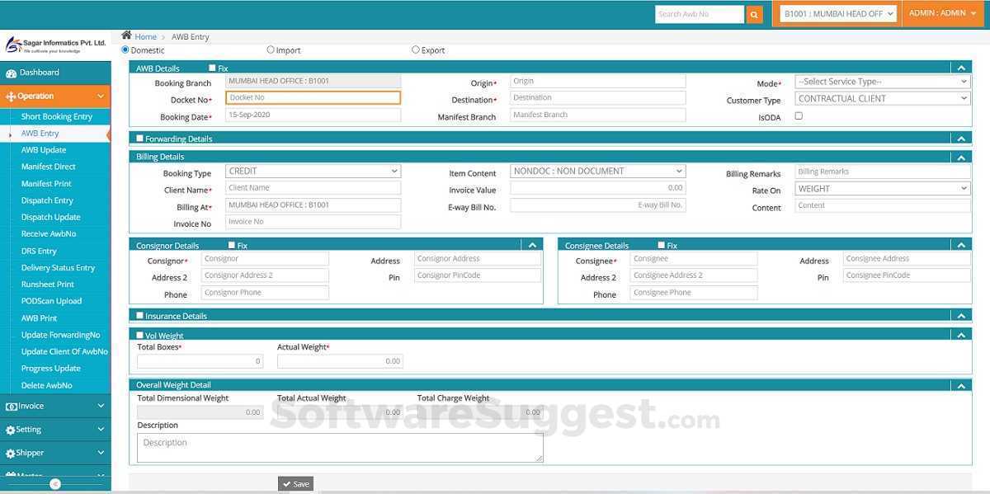Open Update ForwardingNo menu item

coord(60,335)
